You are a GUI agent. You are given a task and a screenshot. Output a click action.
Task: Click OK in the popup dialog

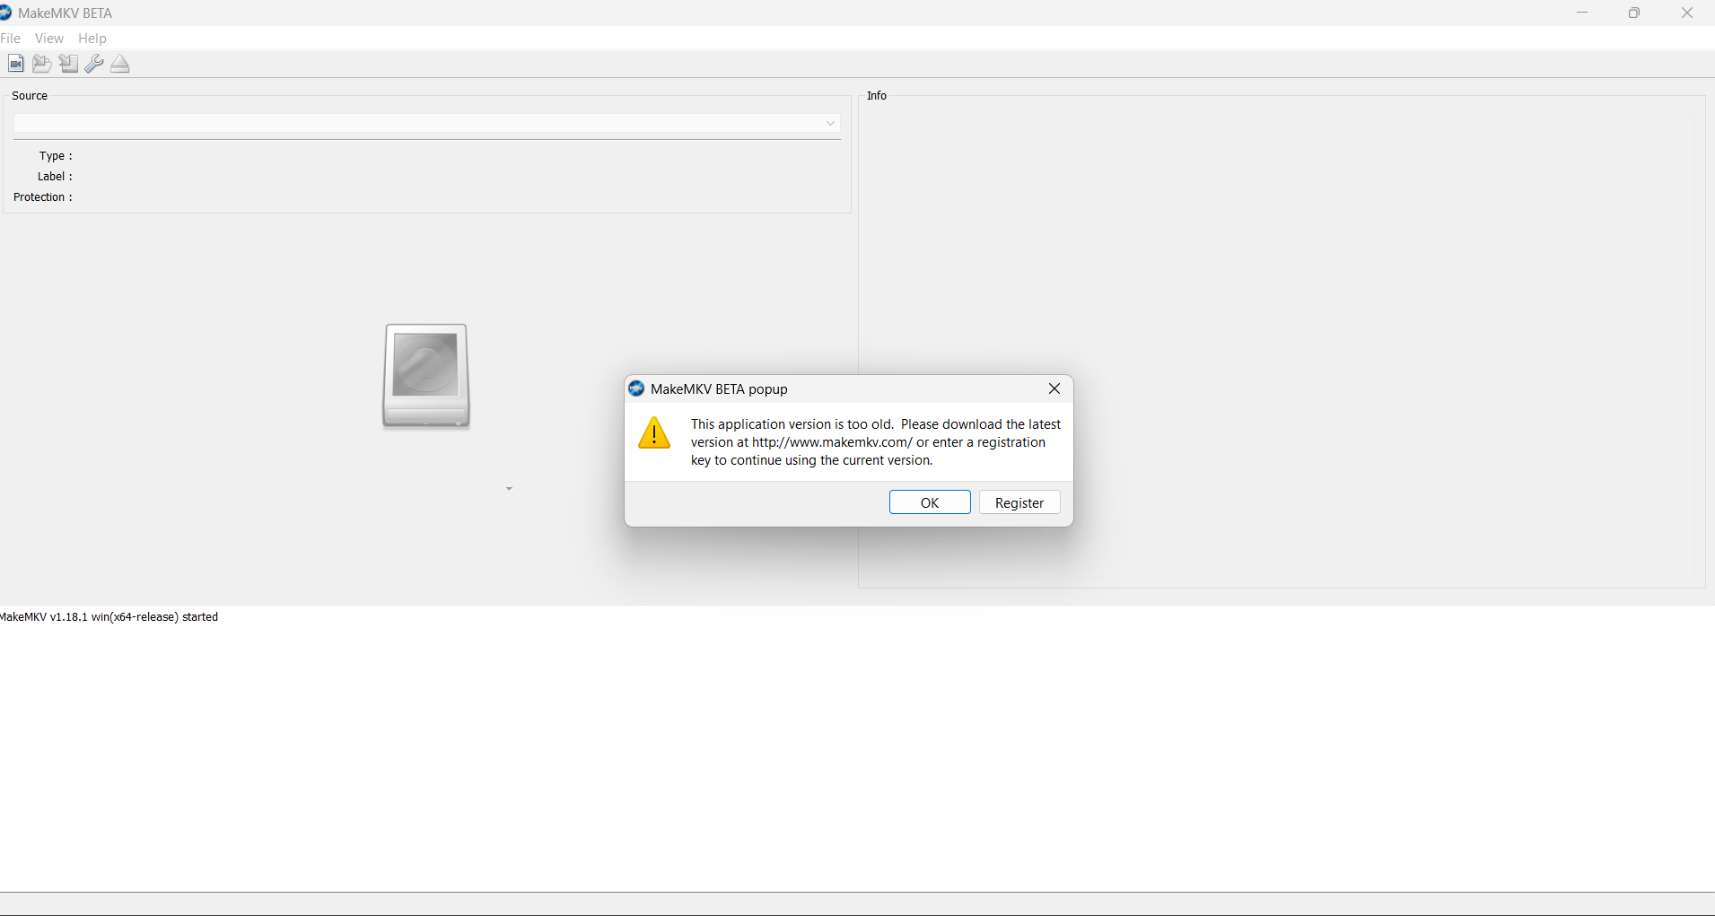click(930, 502)
